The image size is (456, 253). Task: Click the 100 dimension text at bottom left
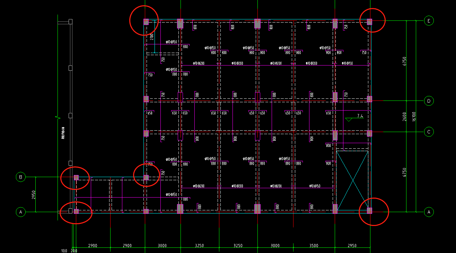click(64, 251)
